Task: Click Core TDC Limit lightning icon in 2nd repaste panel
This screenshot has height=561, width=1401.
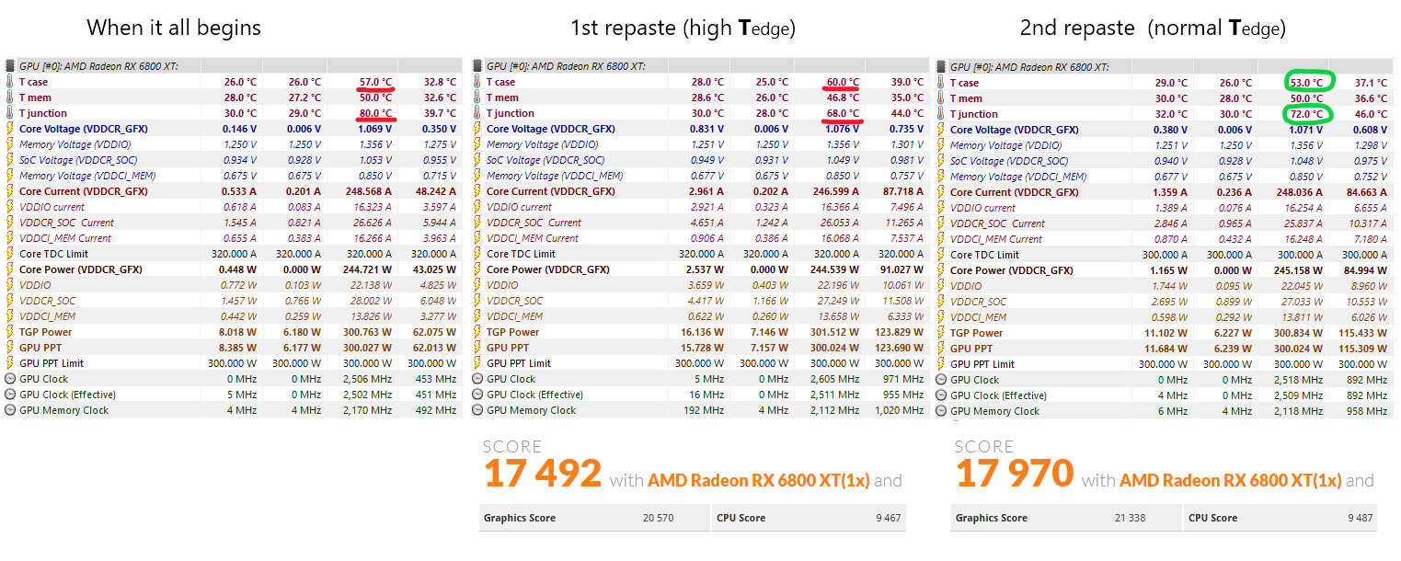Action: pyautogui.click(x=941, y=255)
